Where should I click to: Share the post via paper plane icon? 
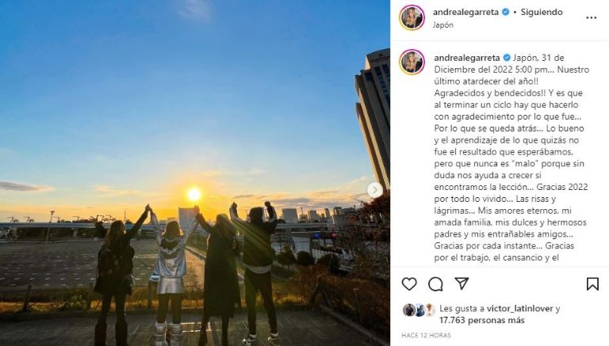(x=462, y=283)
